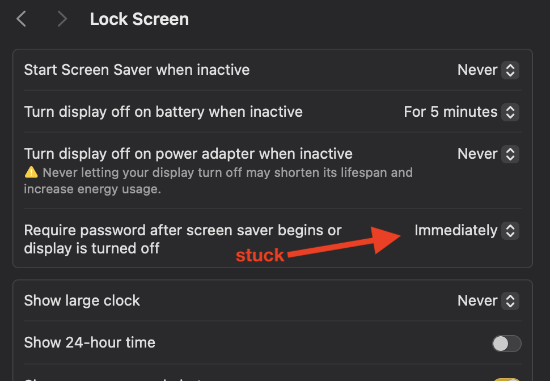
Task: Click the Require password setting label text
Action: [181, 239]
